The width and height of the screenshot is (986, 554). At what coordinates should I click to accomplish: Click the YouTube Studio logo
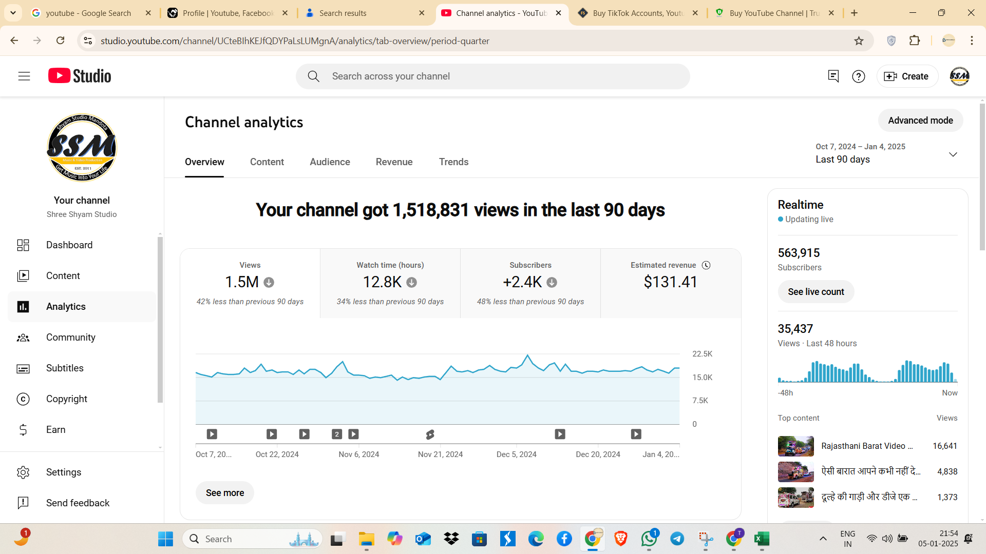click(x=80, y=76)
